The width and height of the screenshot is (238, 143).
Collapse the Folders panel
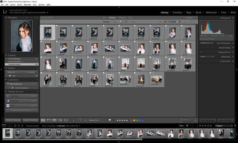coord(6,68)
